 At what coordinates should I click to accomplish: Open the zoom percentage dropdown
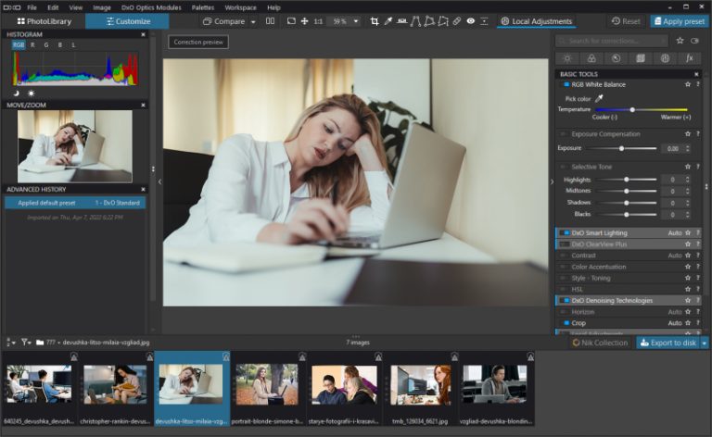[x=356, y=20]
